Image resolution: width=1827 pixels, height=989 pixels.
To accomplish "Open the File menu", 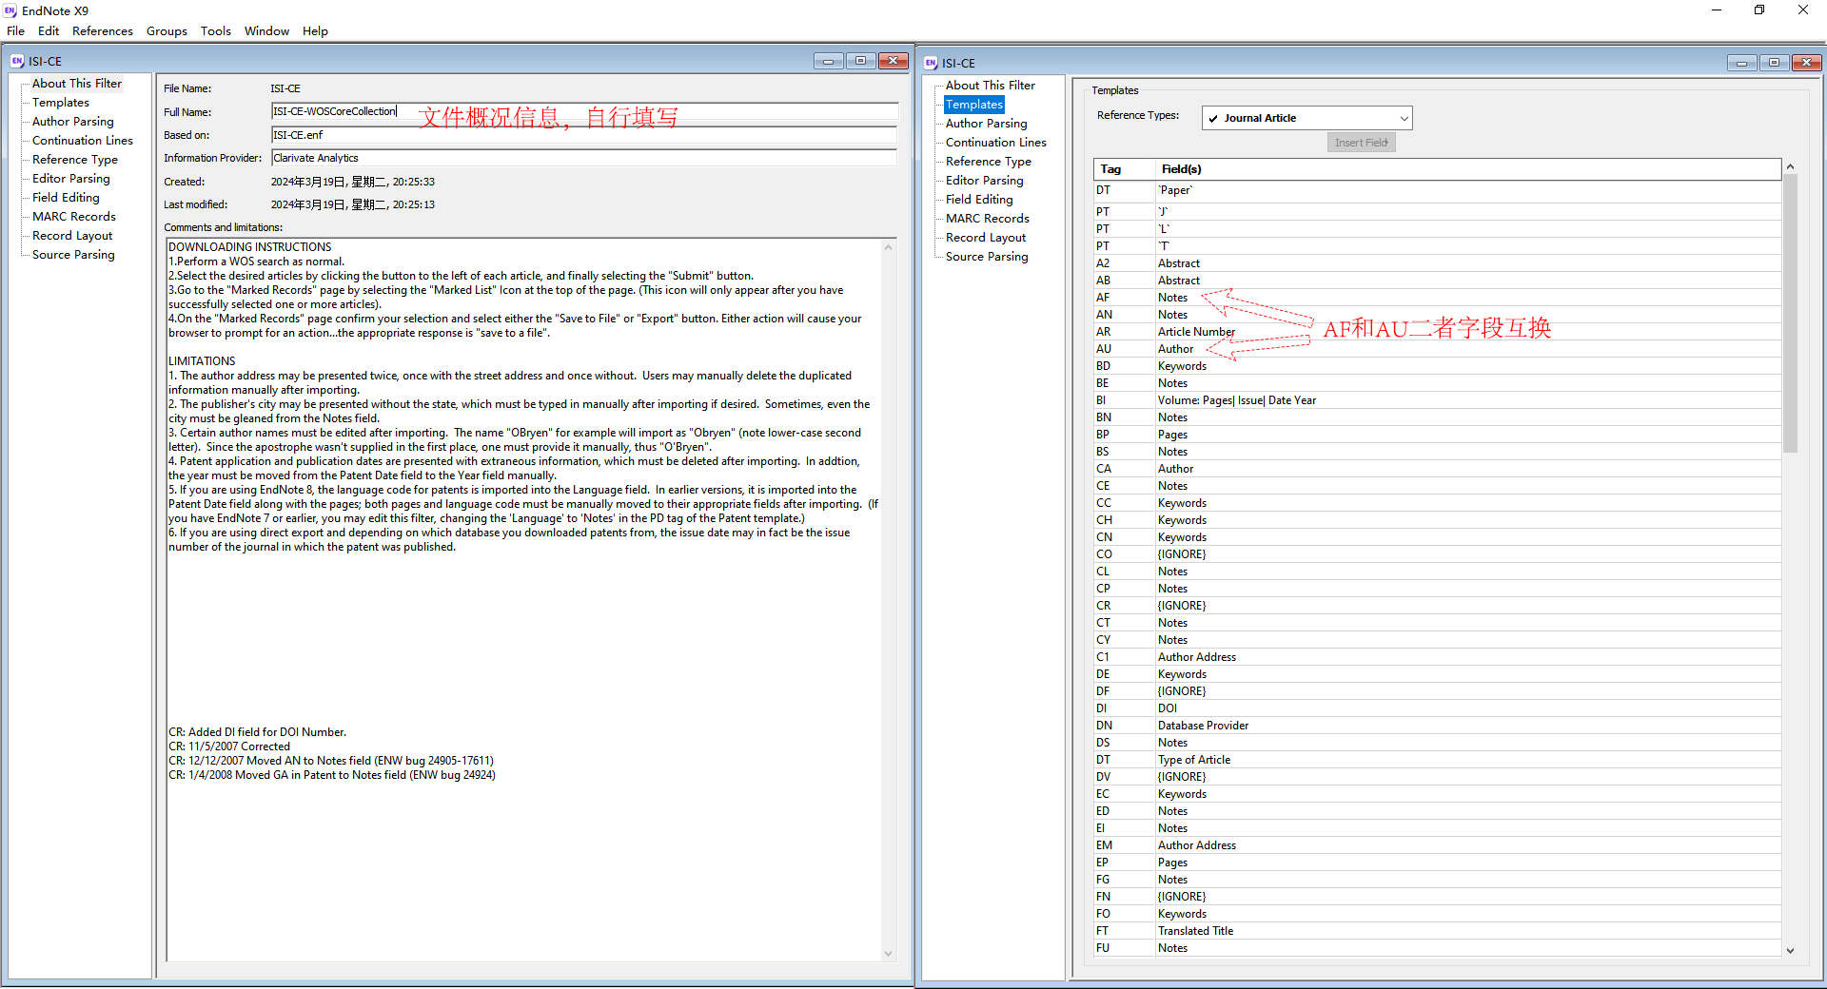I will pyautogui.click(x=16, y=30).
